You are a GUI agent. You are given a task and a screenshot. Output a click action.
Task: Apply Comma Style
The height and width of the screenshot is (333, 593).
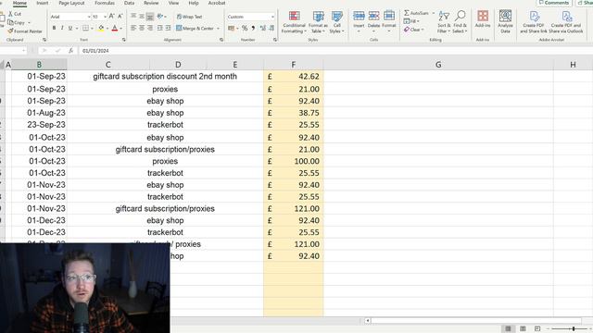coord(253,29)
